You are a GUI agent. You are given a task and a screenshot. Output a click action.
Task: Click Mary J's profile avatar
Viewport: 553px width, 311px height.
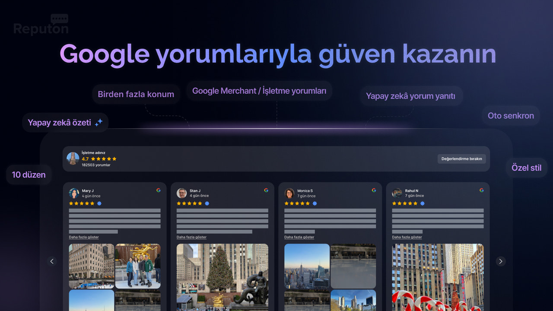click(74, 193)
